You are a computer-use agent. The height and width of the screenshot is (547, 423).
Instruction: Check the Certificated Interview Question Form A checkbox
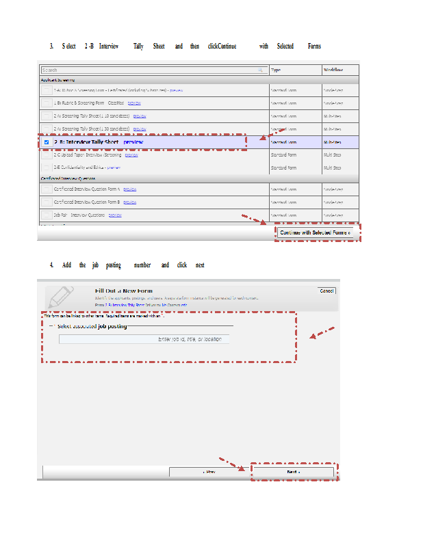pyautogui.click(x=46, y=189)
